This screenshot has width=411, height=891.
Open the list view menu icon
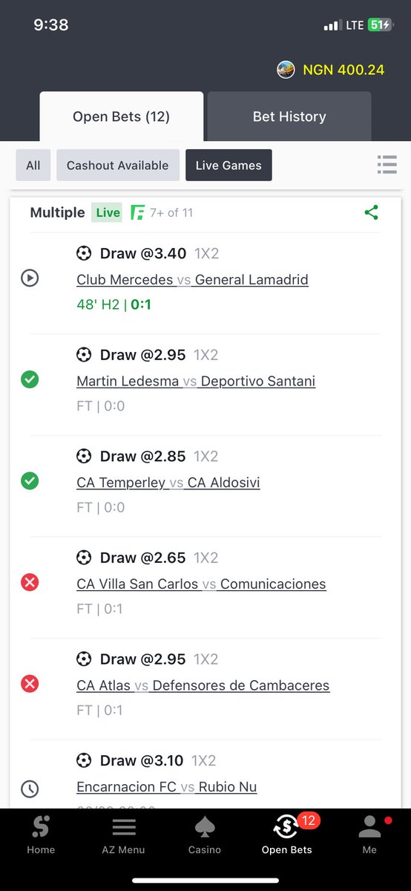(x=387, y=165)
